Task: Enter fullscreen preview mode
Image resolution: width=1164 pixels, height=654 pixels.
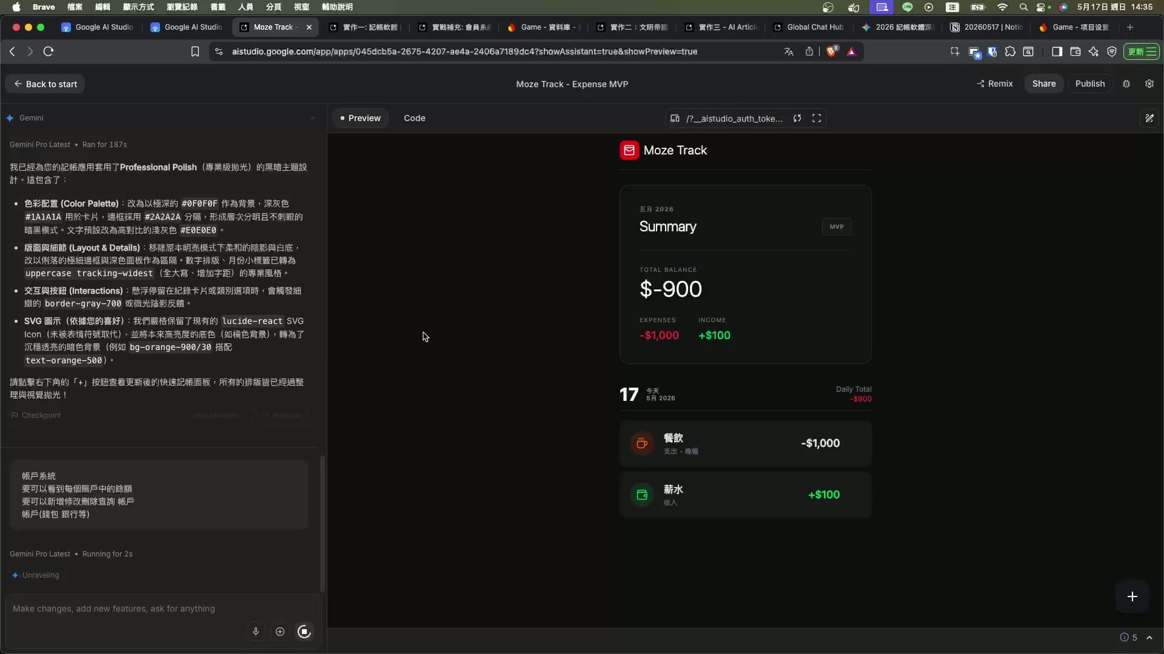Action: 817,118
